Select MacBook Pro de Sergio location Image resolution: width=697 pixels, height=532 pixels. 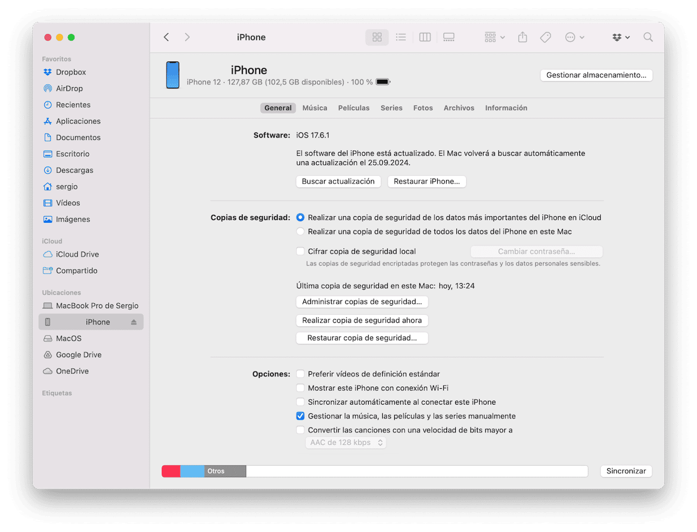92,306
